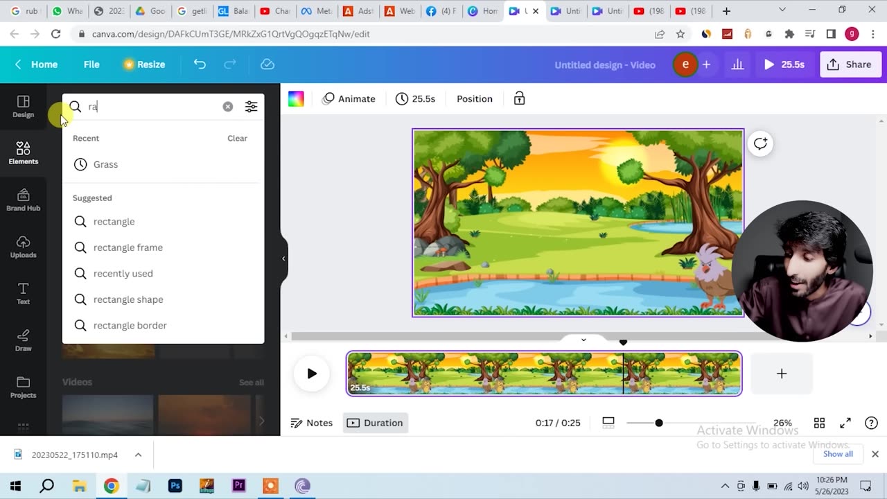The image size is (887, 499).
Task: Adjust the zoom slider handle
Action: (659, 423)
